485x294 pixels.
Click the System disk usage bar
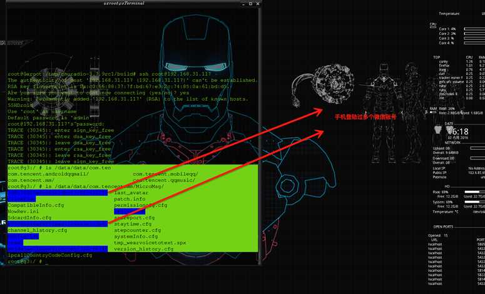pyautogui.click(x=474, y=202)
